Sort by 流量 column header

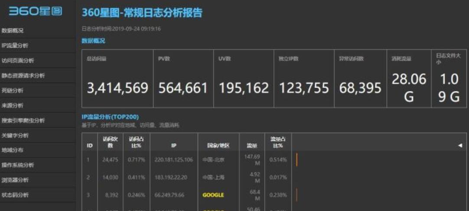[252, 146]
